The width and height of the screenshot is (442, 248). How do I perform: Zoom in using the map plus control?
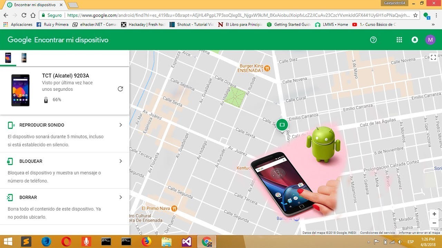pyautogui.click(x=434, y=214)
